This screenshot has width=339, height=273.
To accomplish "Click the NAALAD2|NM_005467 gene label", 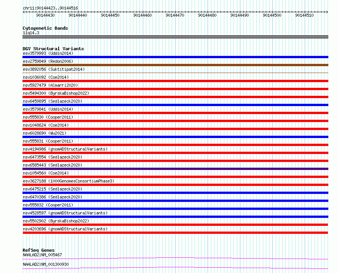I will tap(42, 255).
